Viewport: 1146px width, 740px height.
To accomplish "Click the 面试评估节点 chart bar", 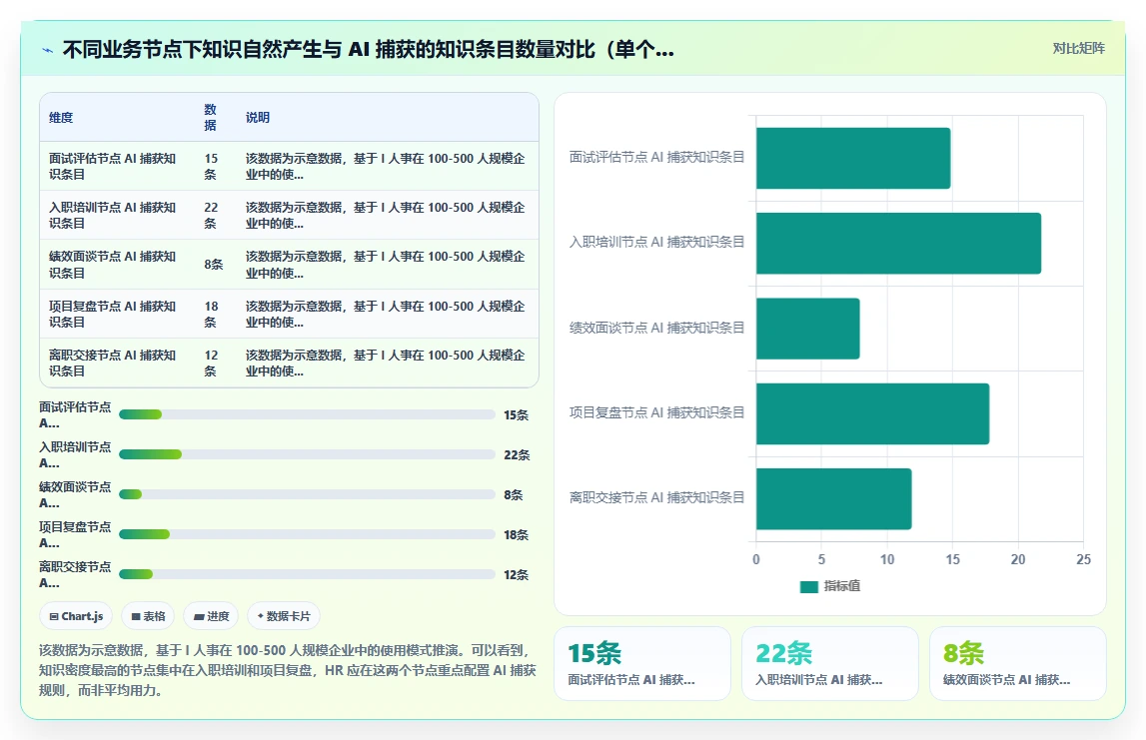I will click(853, 158).
